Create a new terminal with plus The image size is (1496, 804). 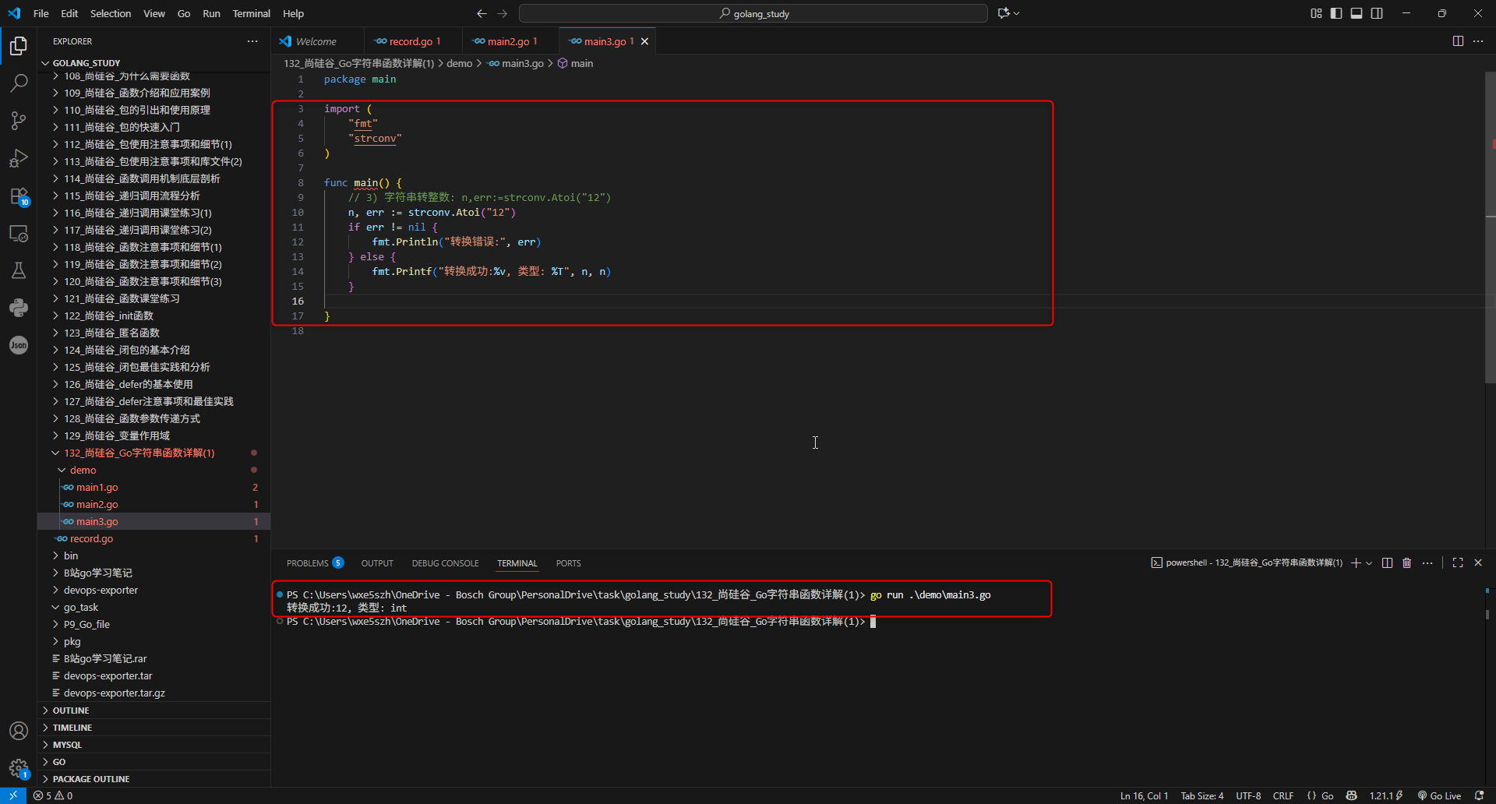[1356, 562]
